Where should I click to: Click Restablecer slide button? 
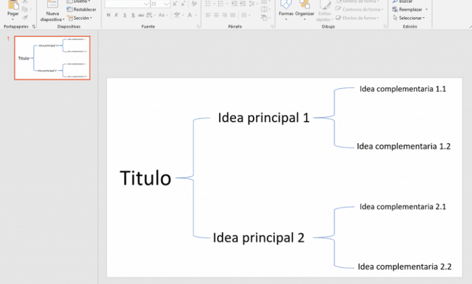(x=81, y=9)
